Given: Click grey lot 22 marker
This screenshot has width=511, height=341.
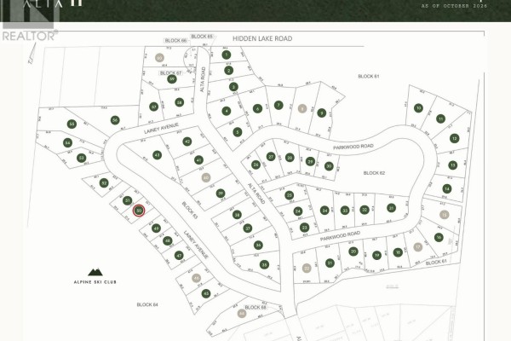Looking at the screenshot, I should [307, 269].
